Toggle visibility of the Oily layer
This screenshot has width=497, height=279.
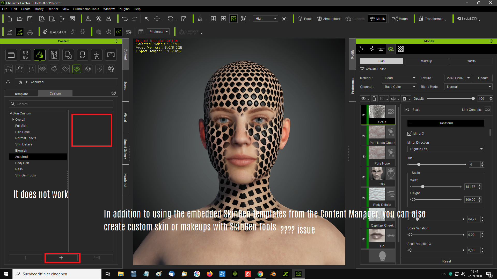pos(364,177)
